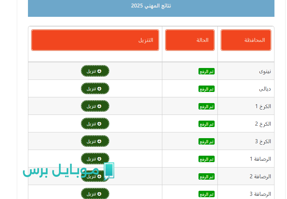This screenshot has width=287, height=199.
Task: Select the الكرخ 2 cell
Action: click(246, 123)
